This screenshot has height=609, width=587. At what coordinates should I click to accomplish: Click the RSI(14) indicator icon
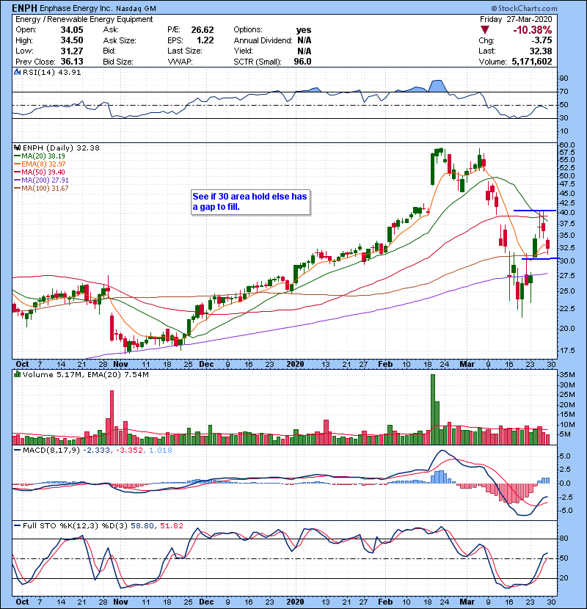(17, 72)
